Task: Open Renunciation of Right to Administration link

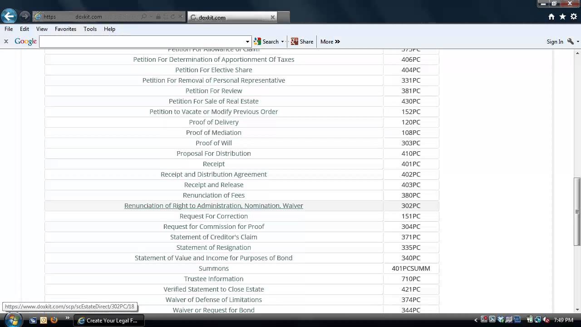Action: coord(214,206)
